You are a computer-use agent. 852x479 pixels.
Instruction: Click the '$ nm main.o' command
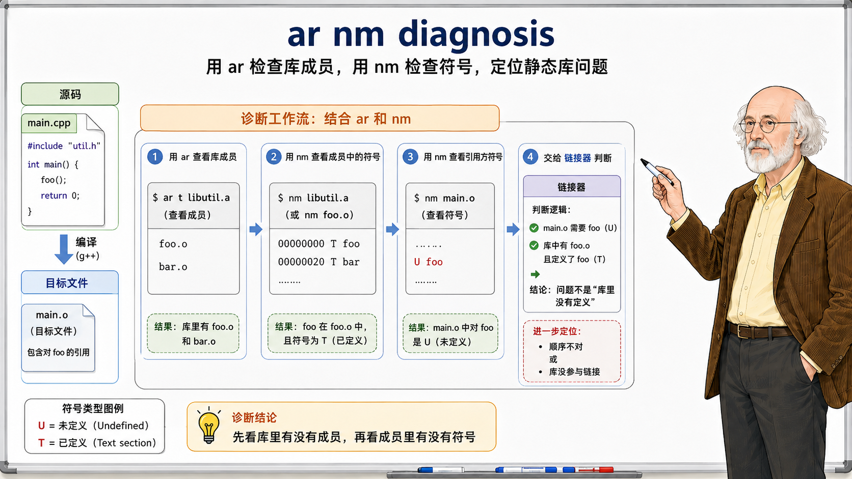[x=444, y=198]
